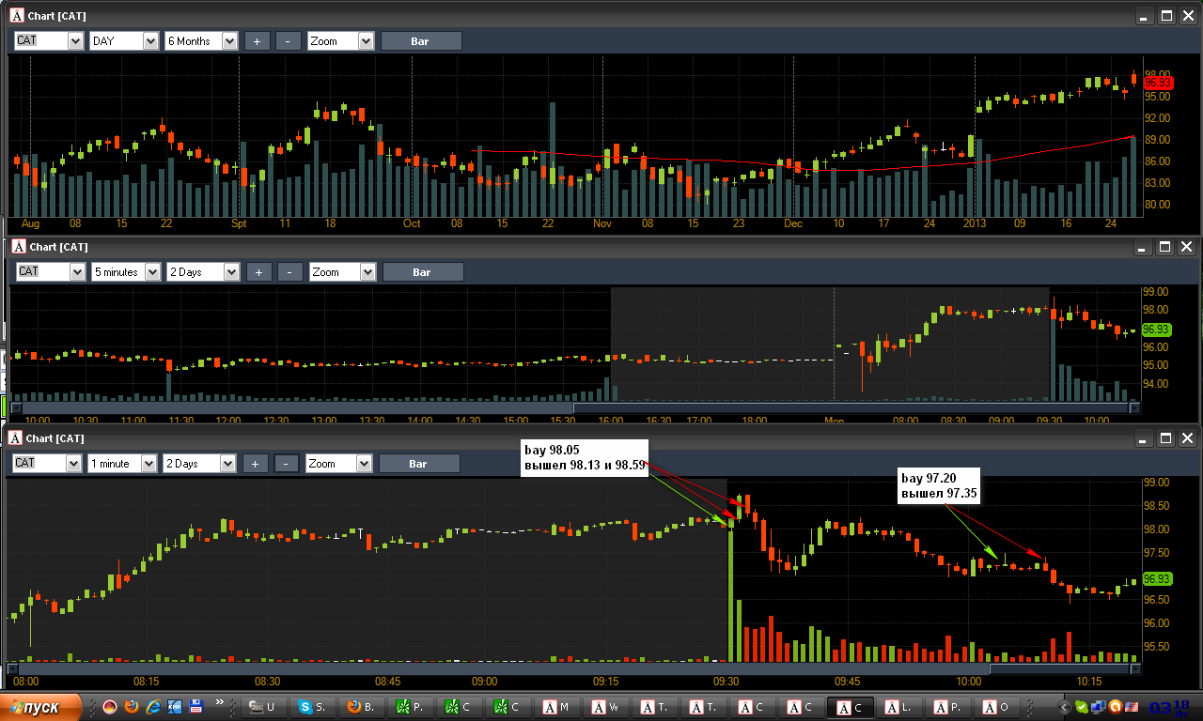Open the DAY interval dropdown
The width and height of the screenshot is (1203, 721).
124,40
